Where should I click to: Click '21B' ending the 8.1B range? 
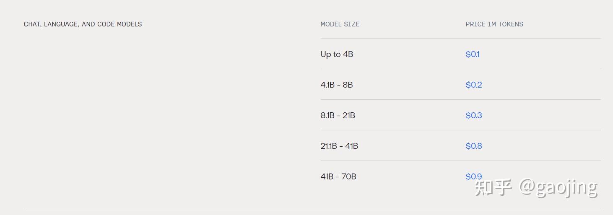click(x=349, y=115)
